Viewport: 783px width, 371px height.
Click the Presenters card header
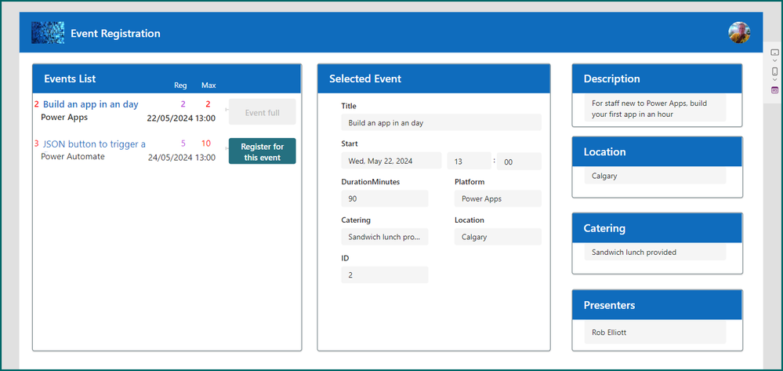[x=657, y=305]
